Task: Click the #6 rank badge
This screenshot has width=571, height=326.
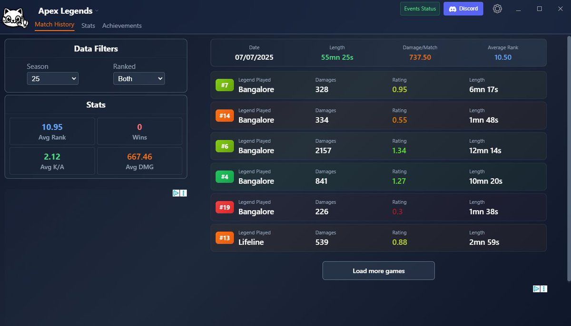Action: point(225,146)
